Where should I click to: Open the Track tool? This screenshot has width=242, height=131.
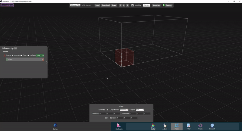(200, 126)
